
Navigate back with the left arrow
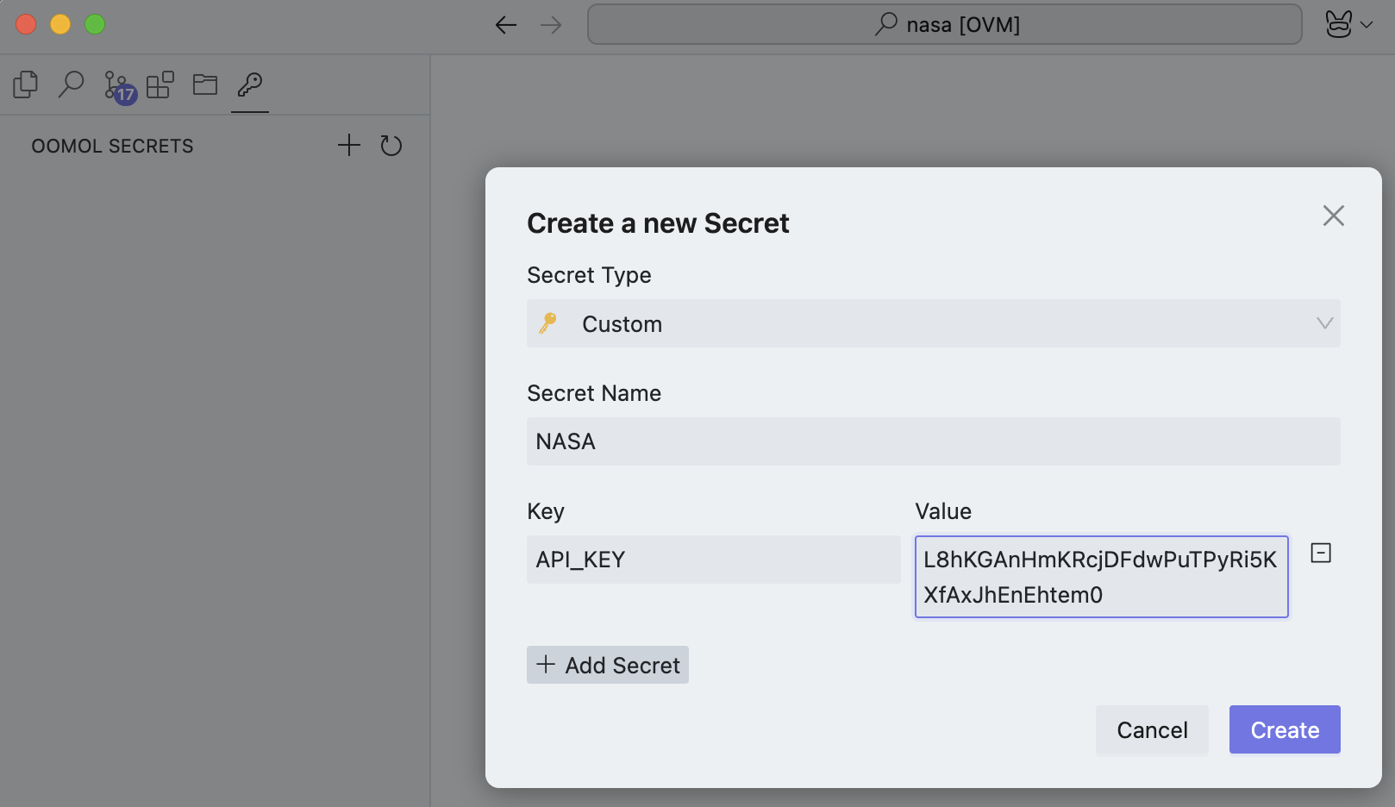[x=506, y=25]
